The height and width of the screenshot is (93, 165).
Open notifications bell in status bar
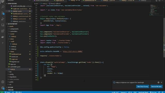click(163, 92)
